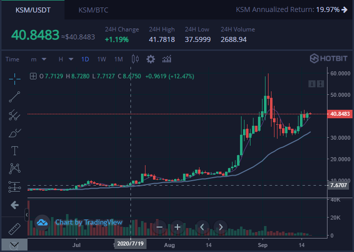
Task: Select the 1D timeframe
Action: [x=85, y=59]
